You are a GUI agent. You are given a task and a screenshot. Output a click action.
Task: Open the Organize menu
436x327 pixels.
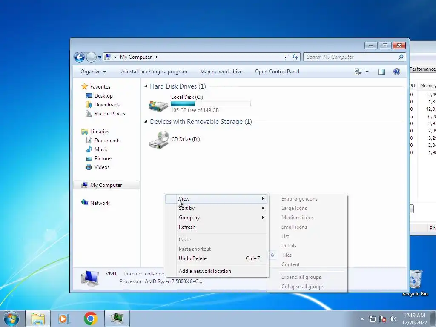pyautogui.click(x=93, y=72)
